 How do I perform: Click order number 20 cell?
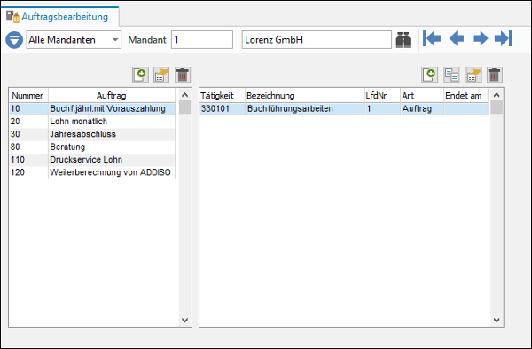pos(29,122)
